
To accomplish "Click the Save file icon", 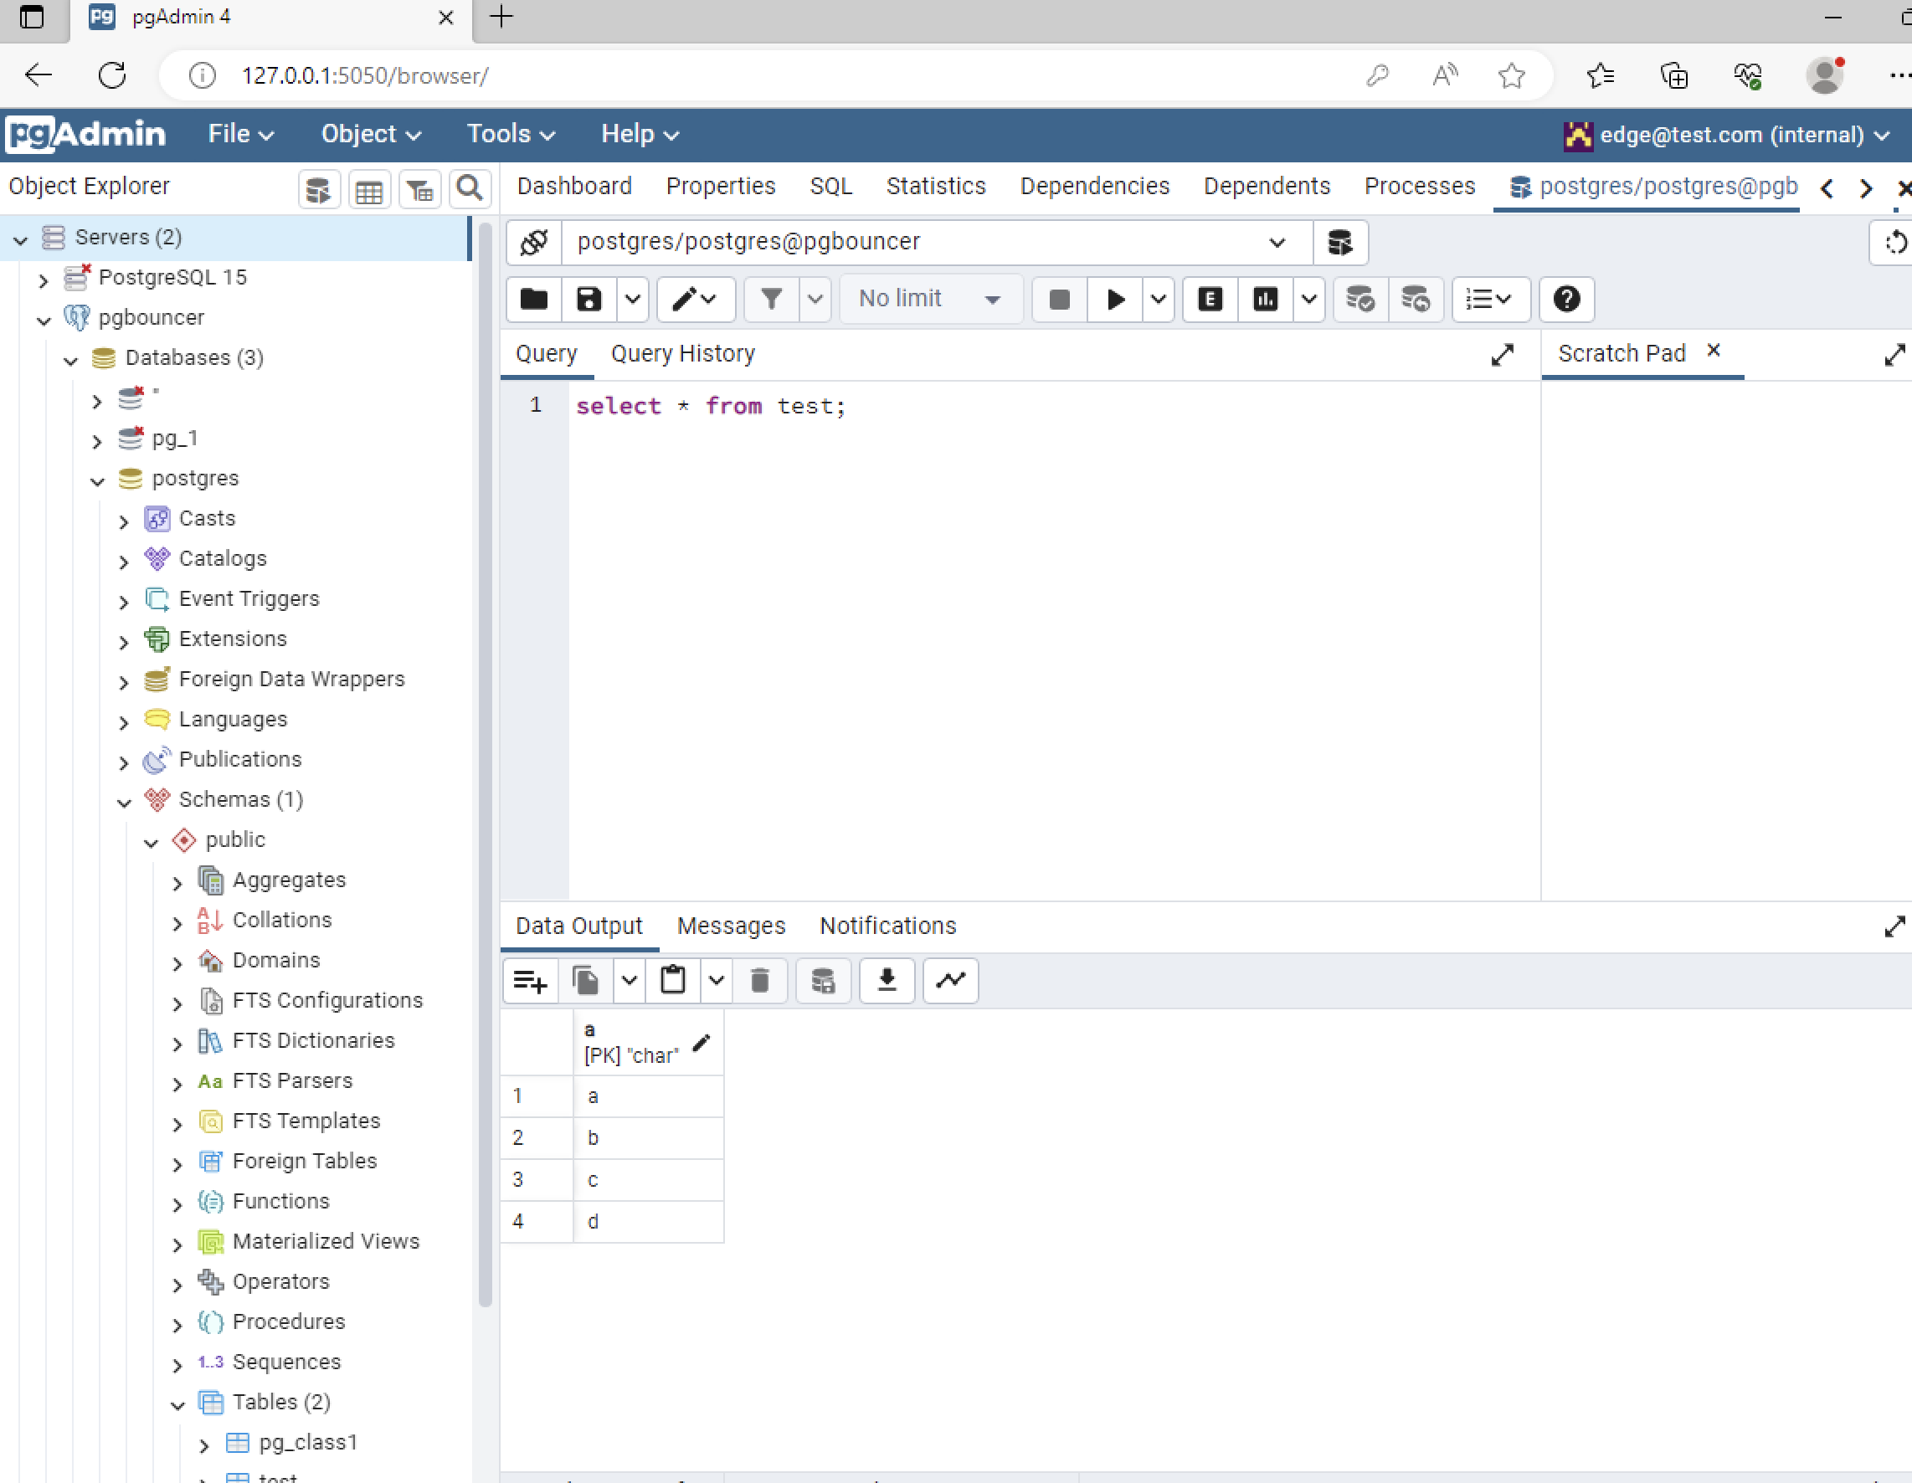I will [x=589, y=300].
